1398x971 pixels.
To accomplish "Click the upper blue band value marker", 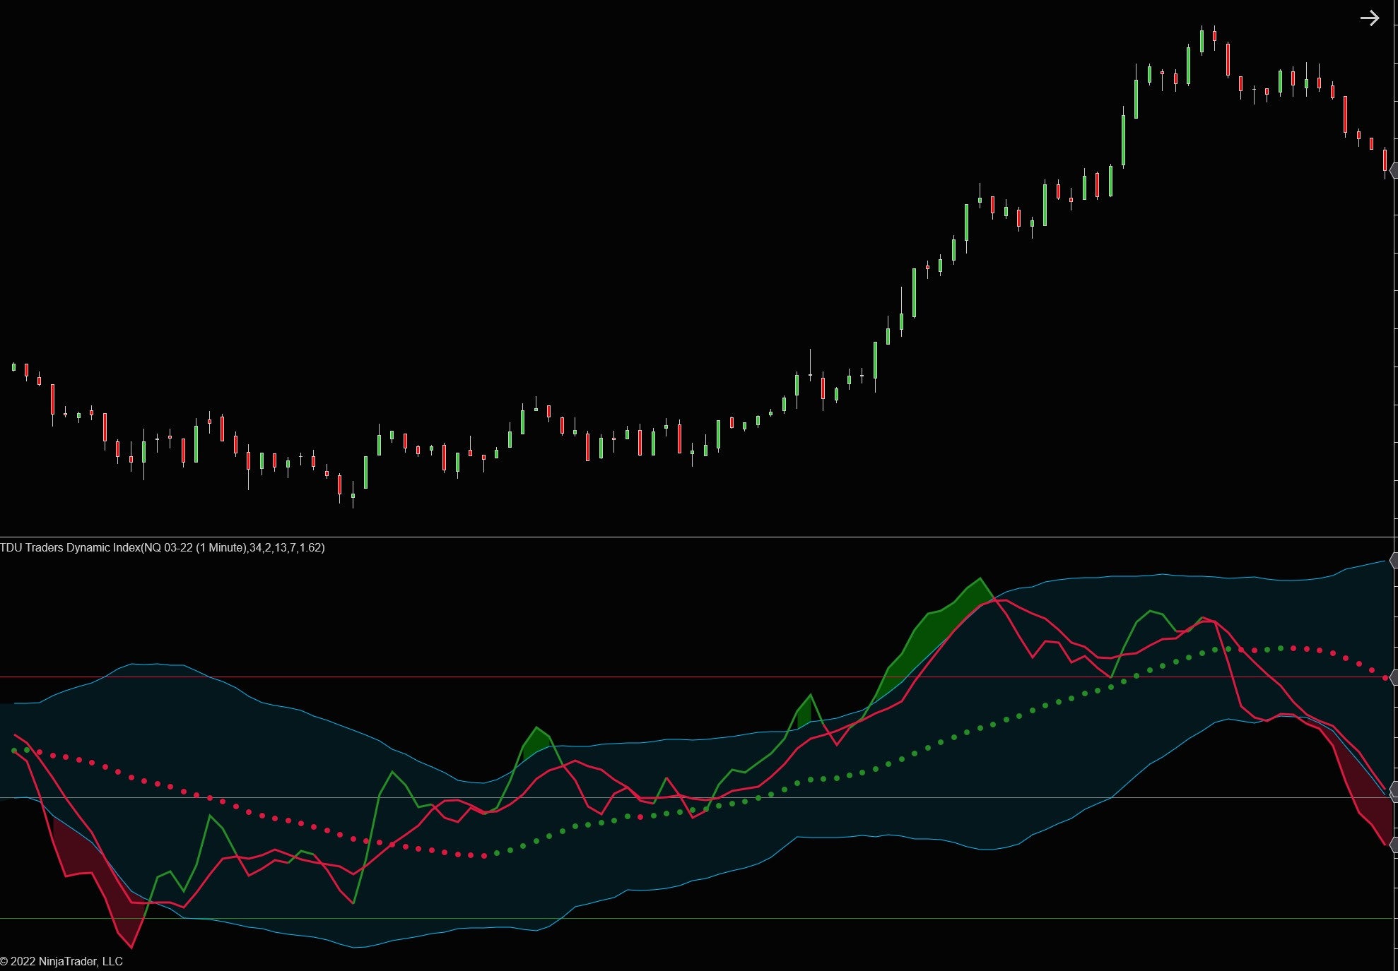I will coord(1394,561).
